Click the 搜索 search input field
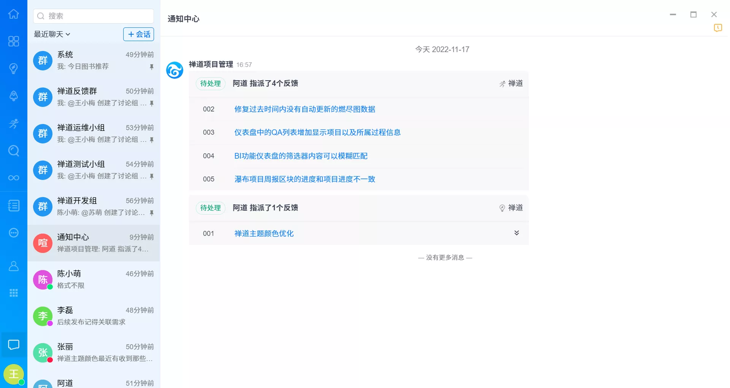Viewport: 730px width, 388px height. point(99,16)
